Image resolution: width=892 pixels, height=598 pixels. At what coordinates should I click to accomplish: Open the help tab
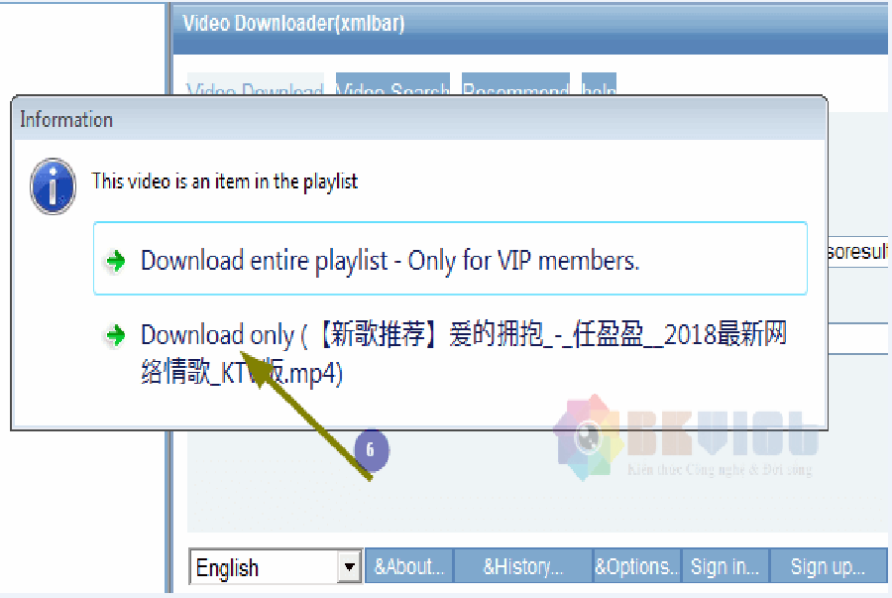(x=599, y=86)
